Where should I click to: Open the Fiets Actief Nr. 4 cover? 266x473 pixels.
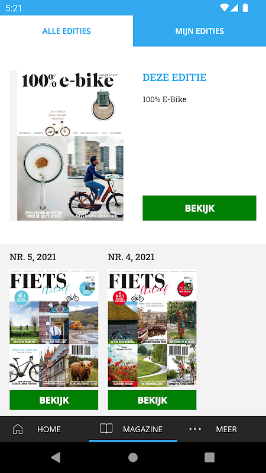pyautogui.click(x=153, y=328)
